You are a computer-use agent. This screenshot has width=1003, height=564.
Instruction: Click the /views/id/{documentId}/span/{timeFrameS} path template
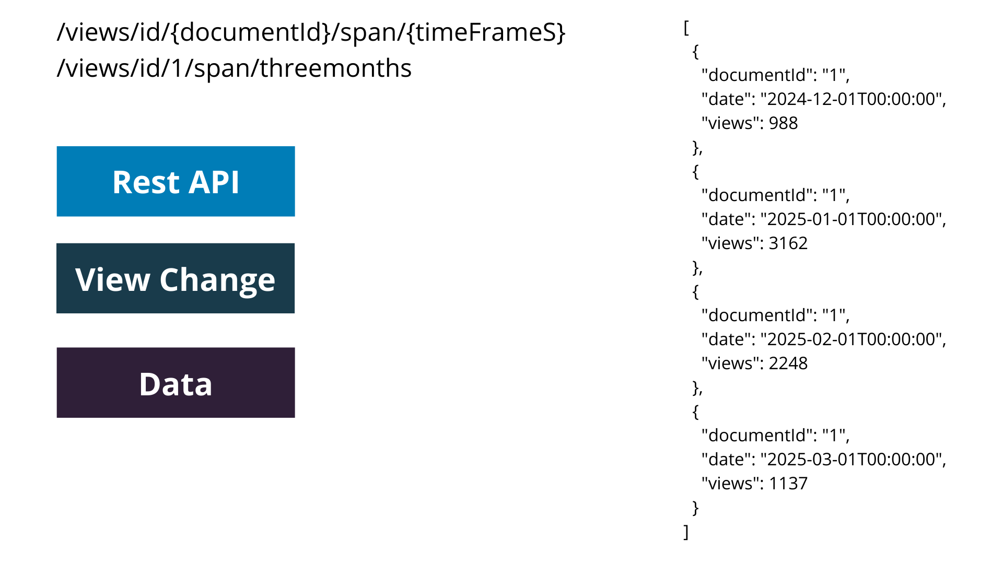coord(311,32)
